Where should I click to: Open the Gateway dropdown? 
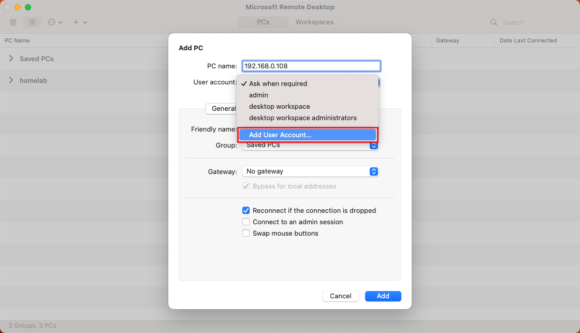coord(310,171)
